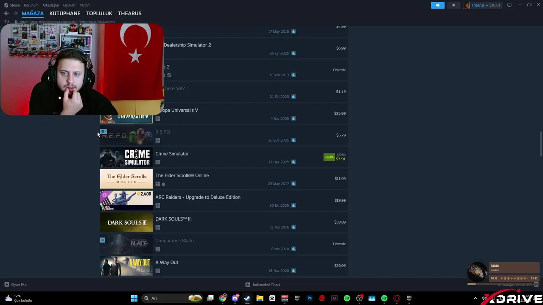Click the Apple platform icon under Elder Scrolls Online
The width and height of the screenshot is (543, 305).
[163, 184]
